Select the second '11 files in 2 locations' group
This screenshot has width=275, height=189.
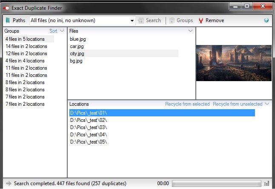pos(26,75)
